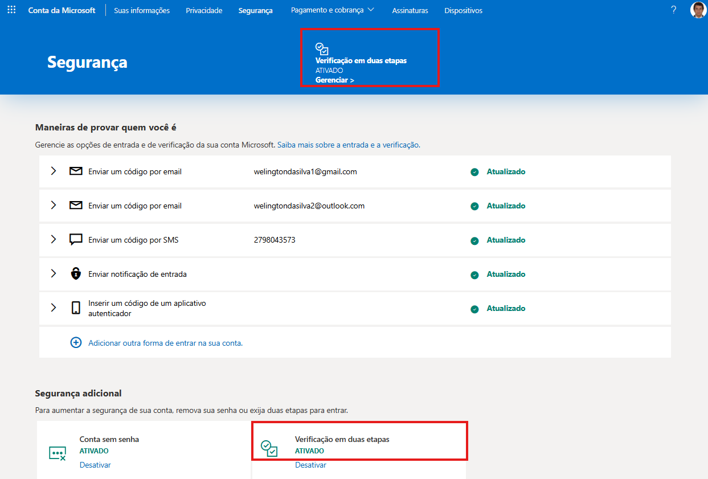Click Enviar notificação de entrada label

[137, 274]
